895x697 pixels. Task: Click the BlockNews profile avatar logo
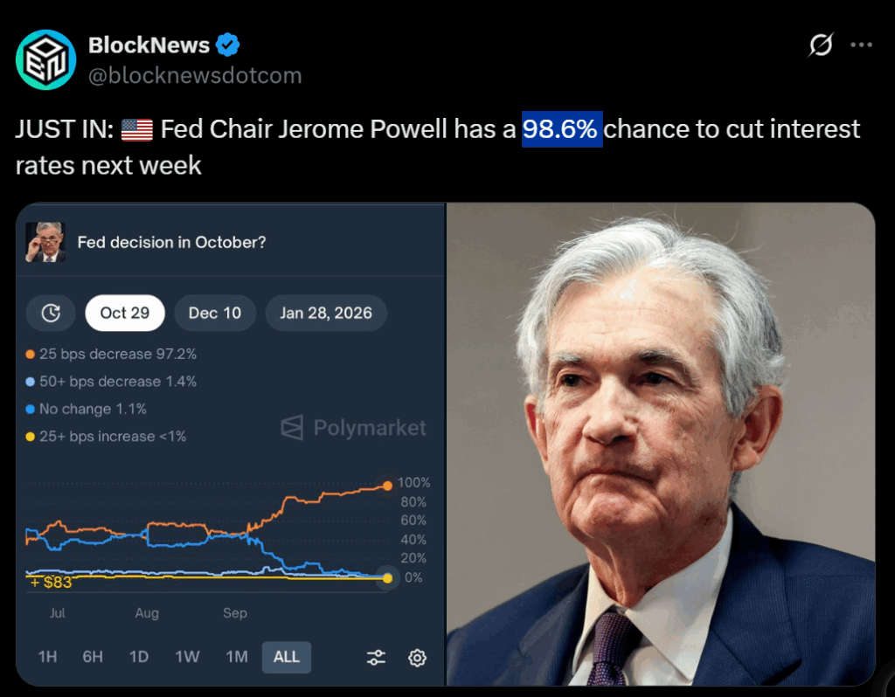pyautogui.click(x=46, y=59)
